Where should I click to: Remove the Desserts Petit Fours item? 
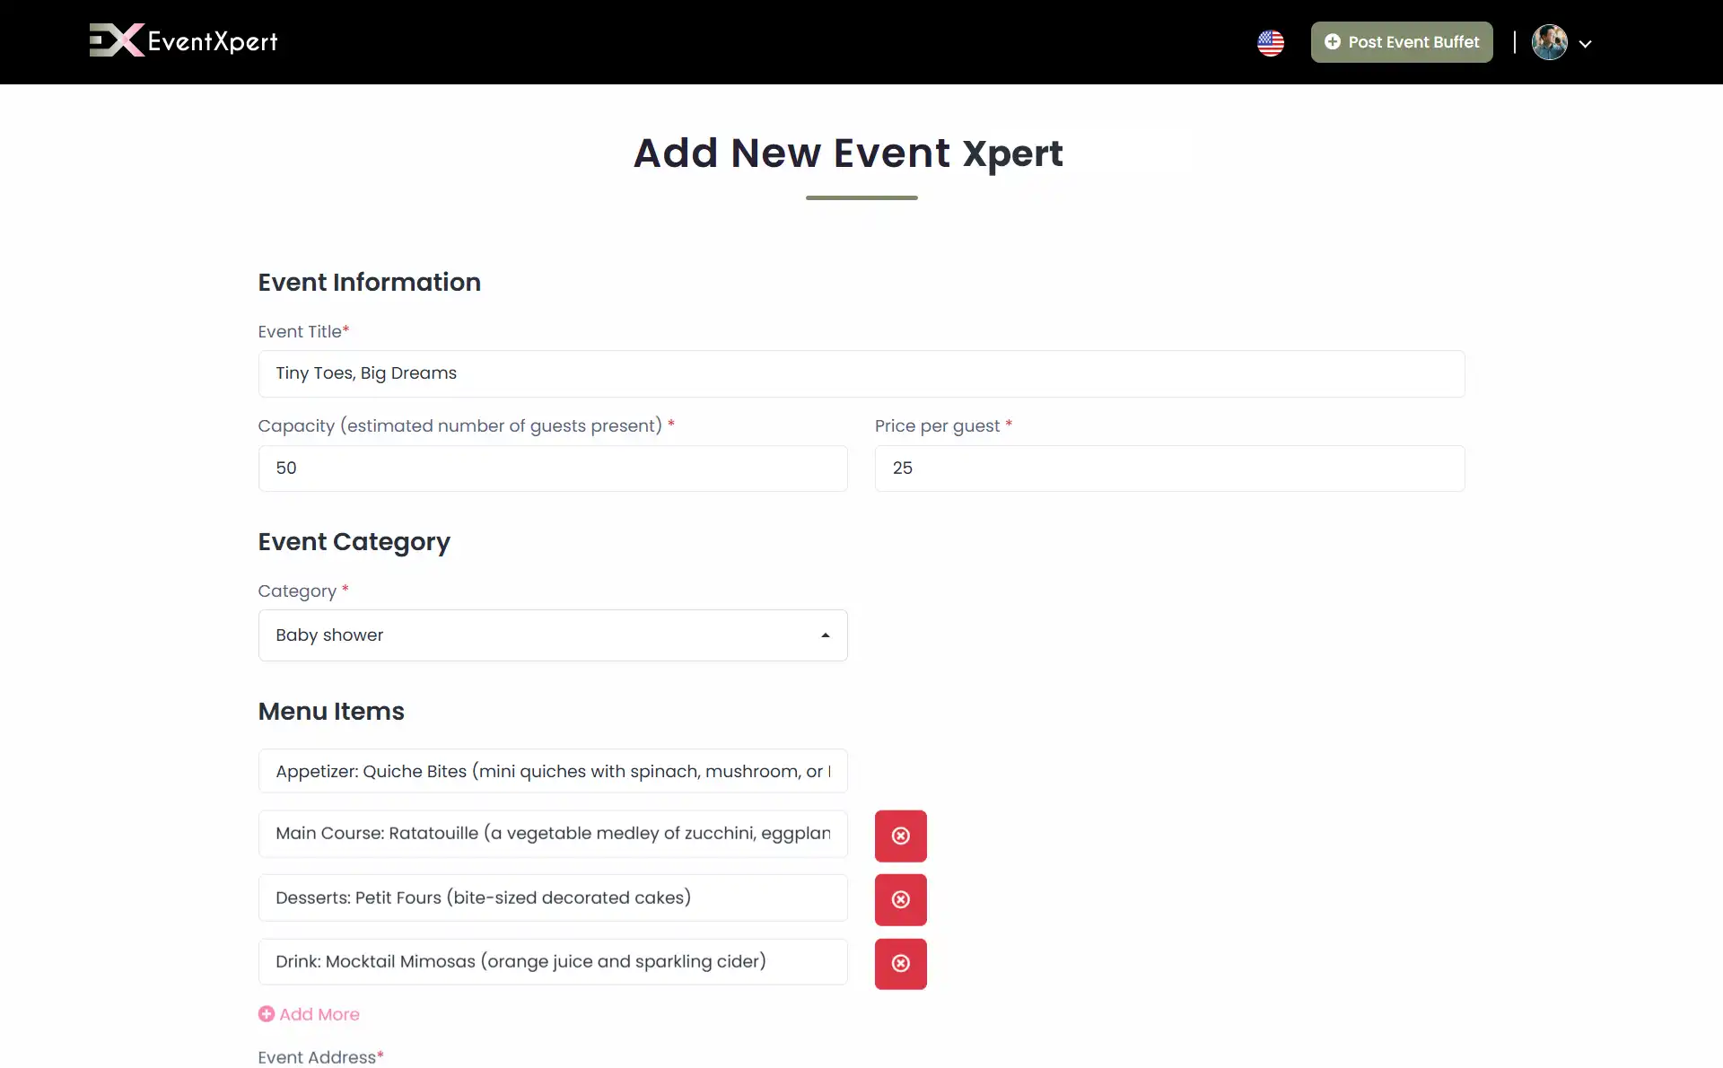(x=900, y=899)
